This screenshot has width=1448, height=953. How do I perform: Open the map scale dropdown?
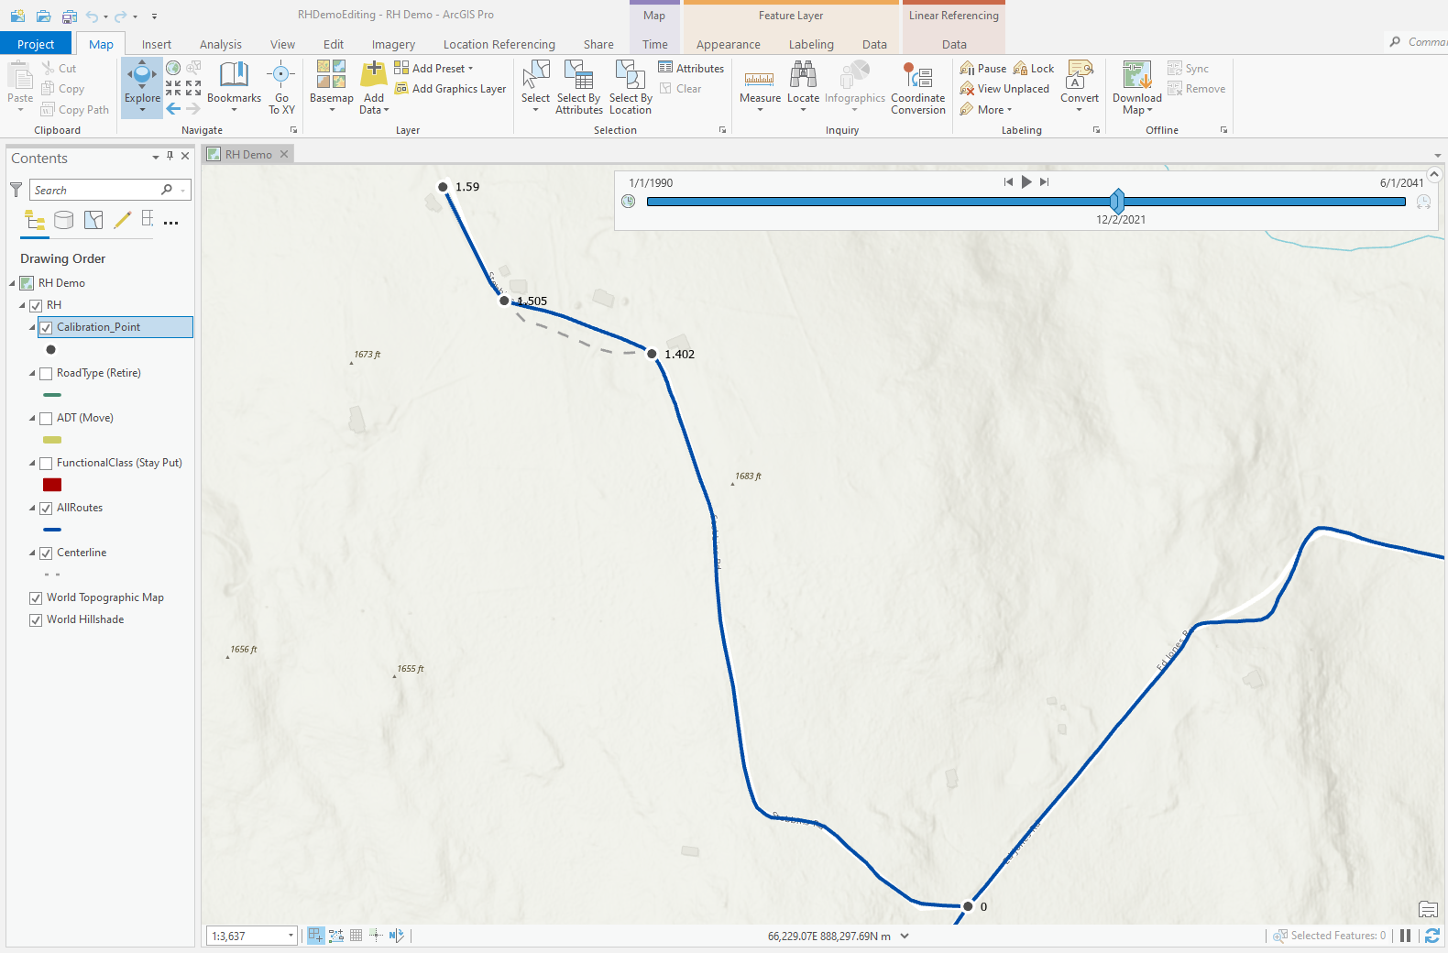[x=291, y=936]
